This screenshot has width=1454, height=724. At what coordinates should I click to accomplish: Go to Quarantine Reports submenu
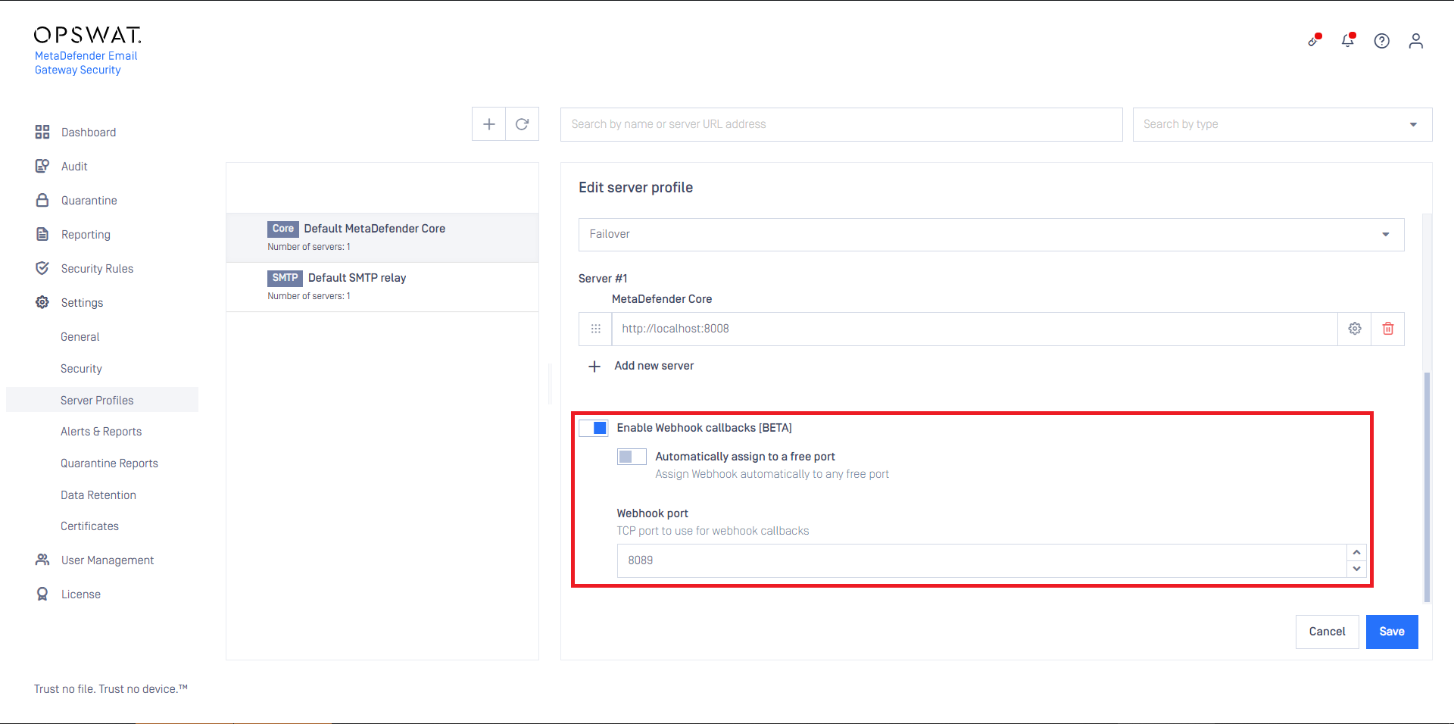click(109, 463)
